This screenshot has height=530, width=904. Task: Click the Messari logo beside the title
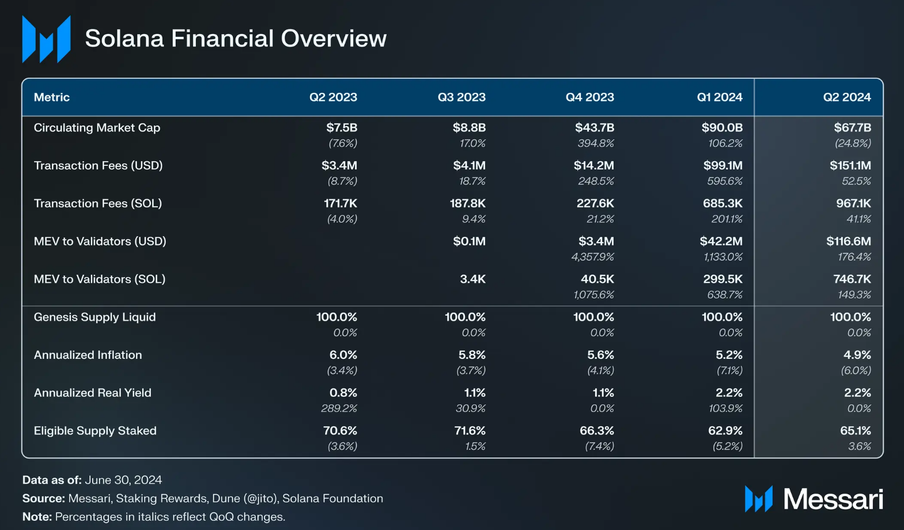click(47, 39)
